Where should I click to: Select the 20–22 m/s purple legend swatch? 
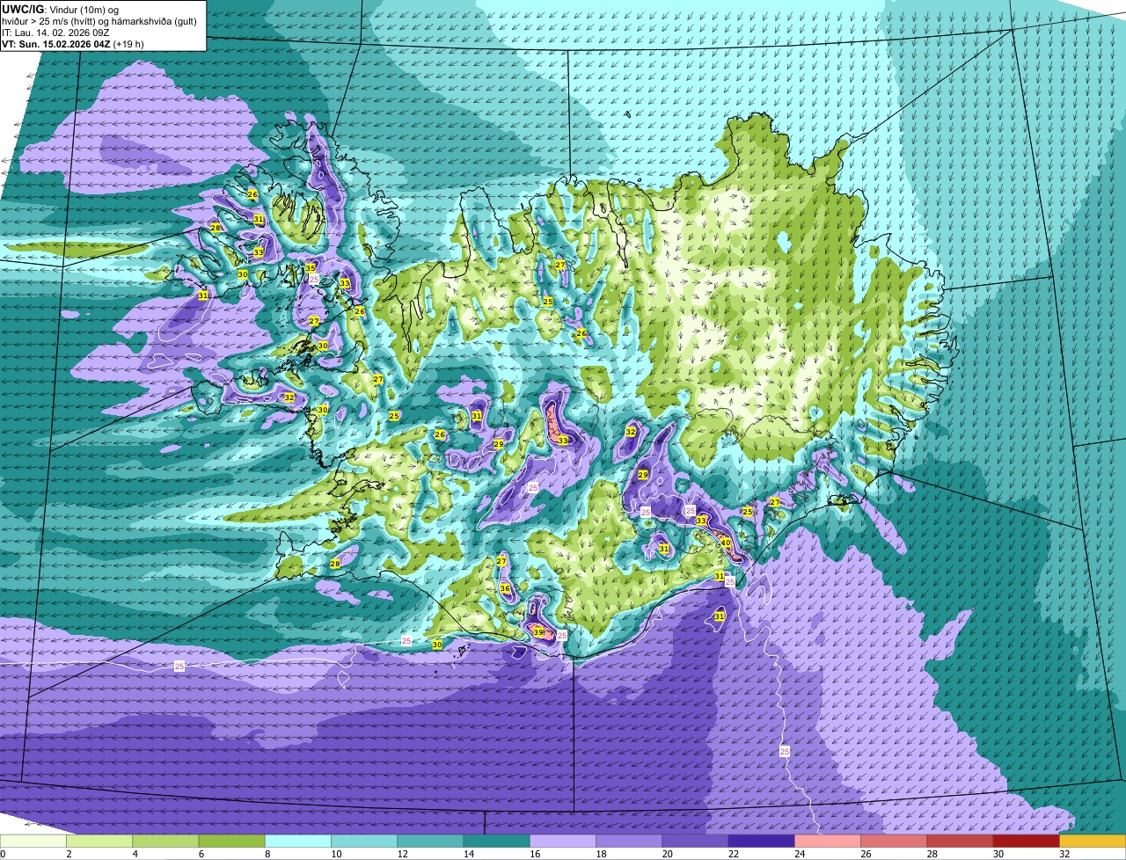coord(696,842)
